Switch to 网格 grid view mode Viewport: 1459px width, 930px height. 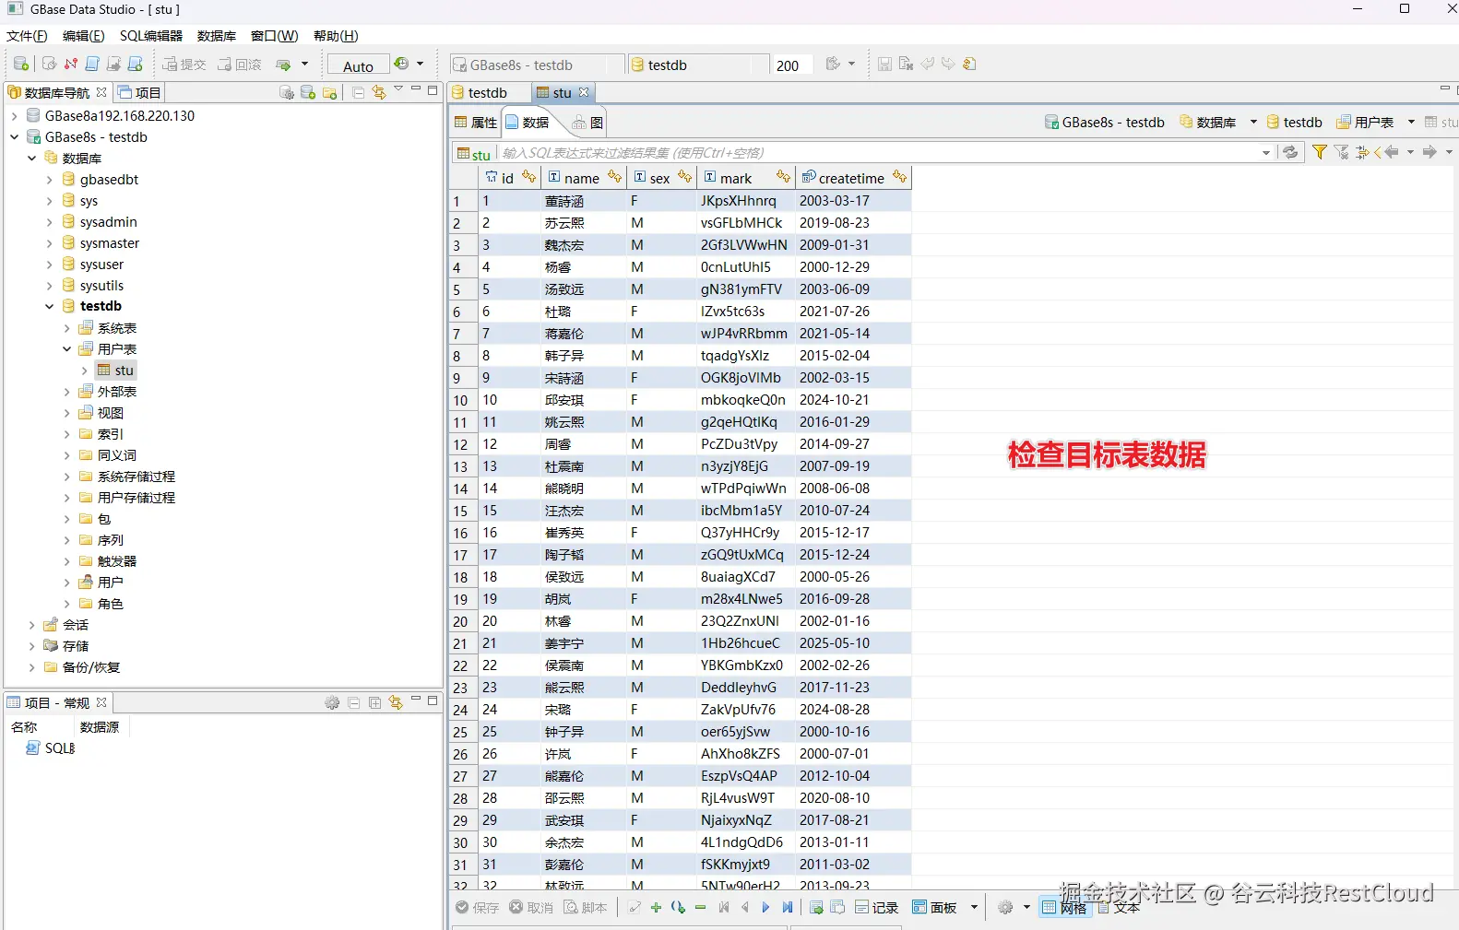[x=1064, y=908]
